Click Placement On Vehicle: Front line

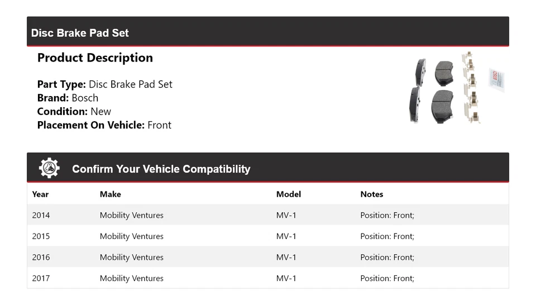(104, 125)
